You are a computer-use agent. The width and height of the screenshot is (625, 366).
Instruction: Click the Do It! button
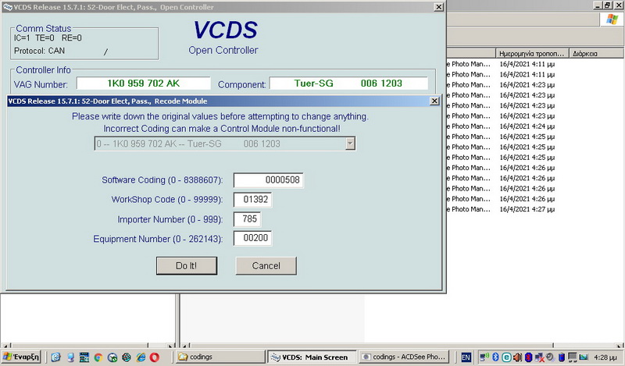(x=187, y=265)
